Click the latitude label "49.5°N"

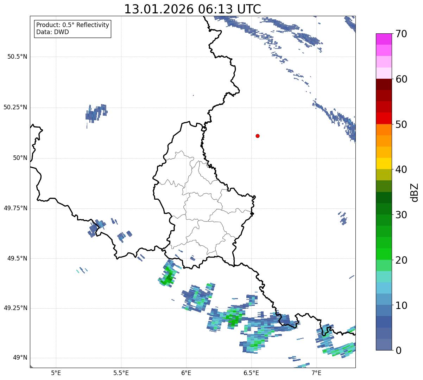[x=17, y=258]
